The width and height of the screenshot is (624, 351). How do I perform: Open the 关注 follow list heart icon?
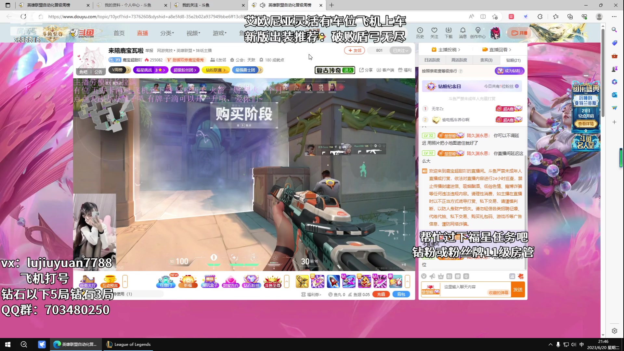coord(434,33)
